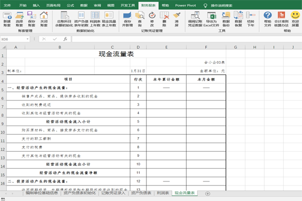Click cell 支付的职工薪酬
This screenshot has height=201, width=302.
click(x=68, y=139)
